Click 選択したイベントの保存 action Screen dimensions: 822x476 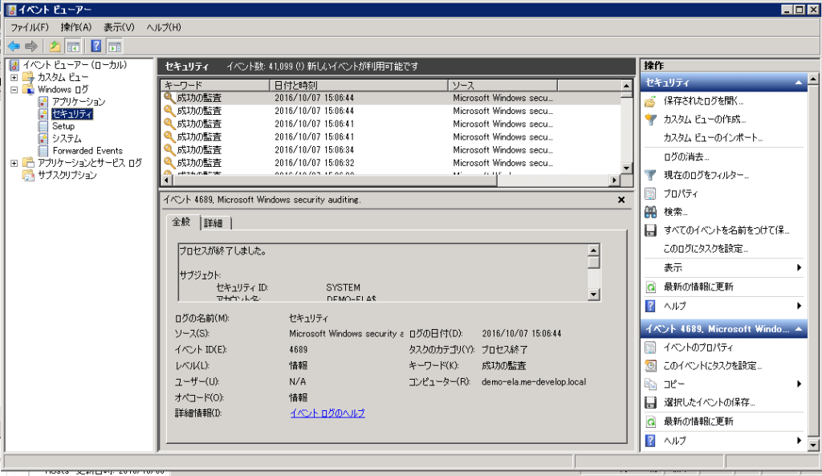tap(710, 403)
